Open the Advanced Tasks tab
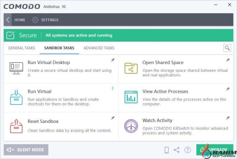The image size is (237, 159). (x=99, y=48)
